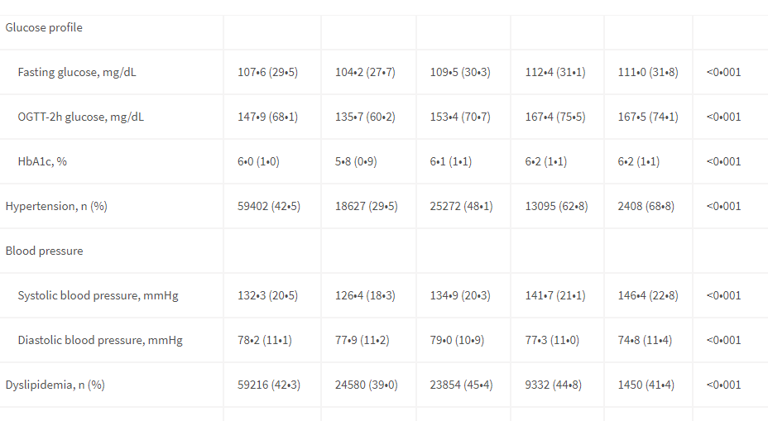Click the OGTT-2h glucose, mg/dL label
The image size is (768, 421).
[81, 117]
